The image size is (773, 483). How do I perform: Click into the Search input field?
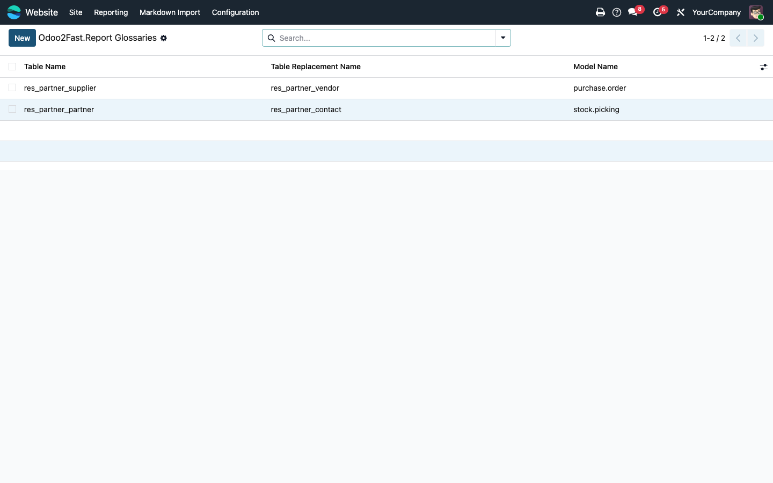(385, 38)
